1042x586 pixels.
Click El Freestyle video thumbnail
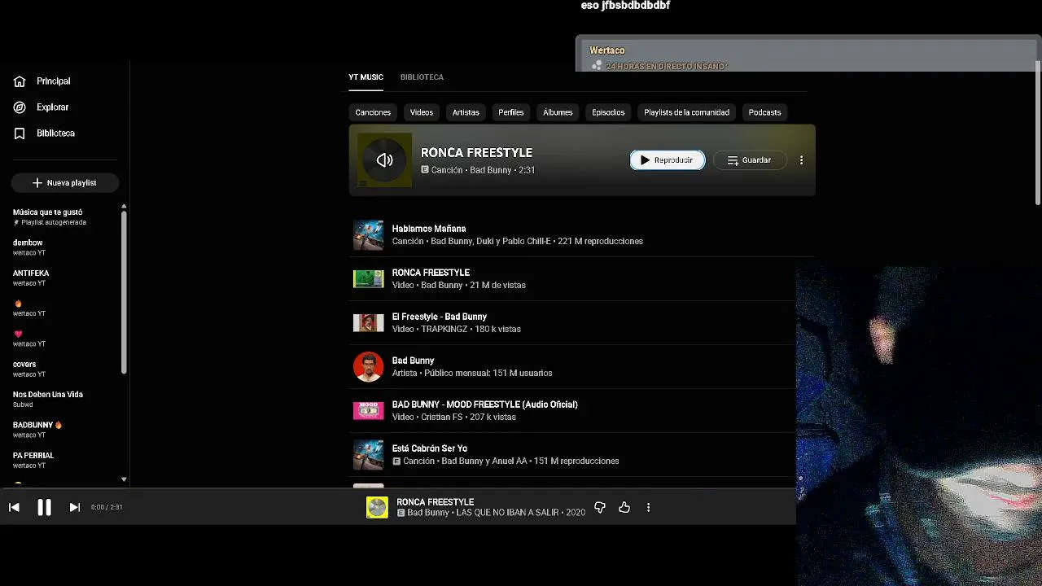click(368, 323)
